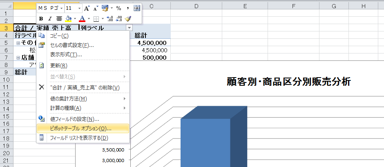
Task: Toggle italic formatting in mini toolbar
Action: pos(50,18)
